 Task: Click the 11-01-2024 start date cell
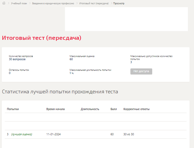[x=53, y=134]
